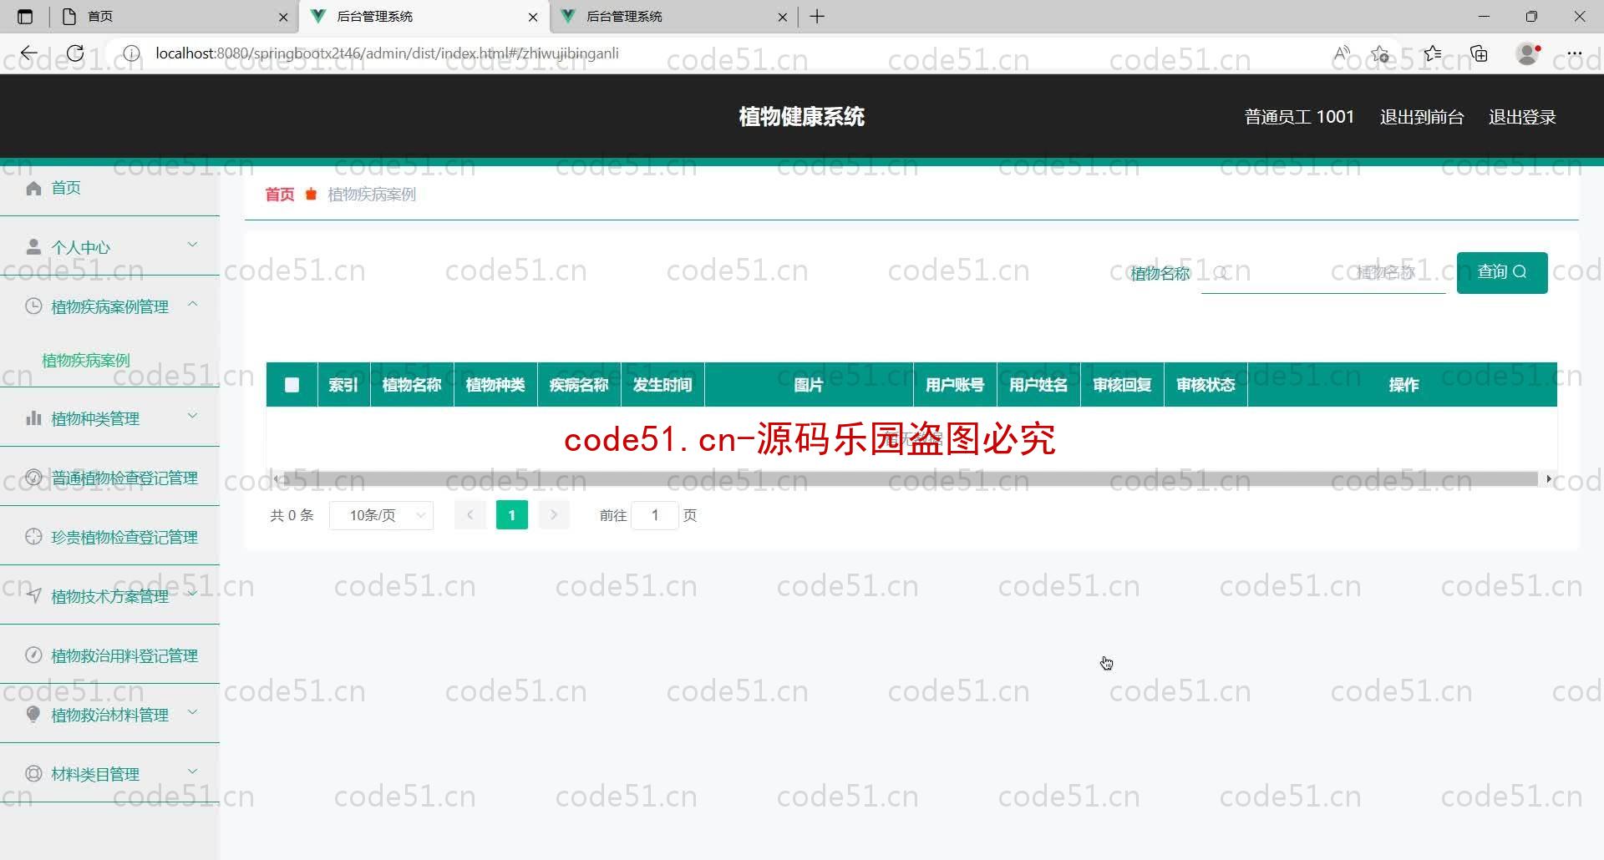Click 退出到前台 in the header

pyautogui.click(x=1422, y=117)
